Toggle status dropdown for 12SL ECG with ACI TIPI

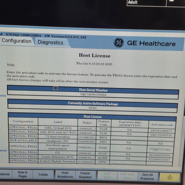pos(87,133)
